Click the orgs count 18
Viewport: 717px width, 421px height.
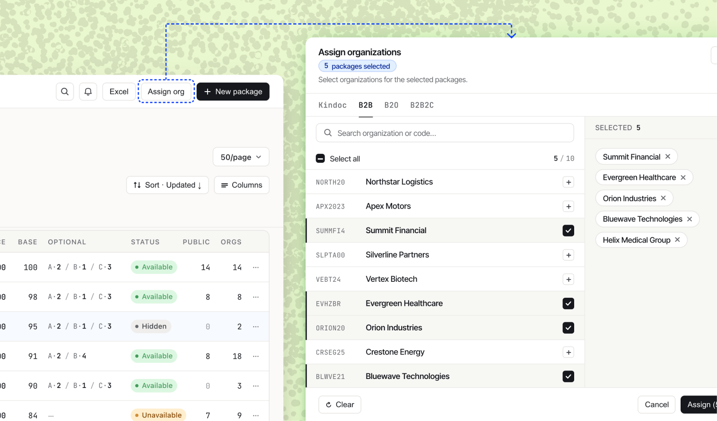pos(237,356)
